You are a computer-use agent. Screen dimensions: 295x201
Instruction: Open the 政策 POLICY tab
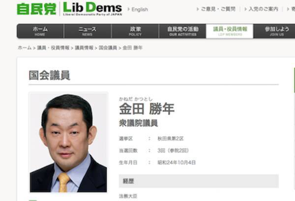[x=135, y=31]
